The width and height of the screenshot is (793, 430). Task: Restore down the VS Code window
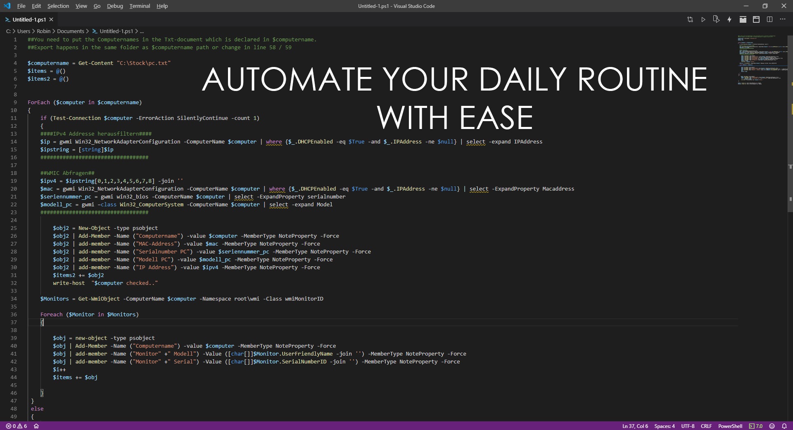[x=765, y=6]
